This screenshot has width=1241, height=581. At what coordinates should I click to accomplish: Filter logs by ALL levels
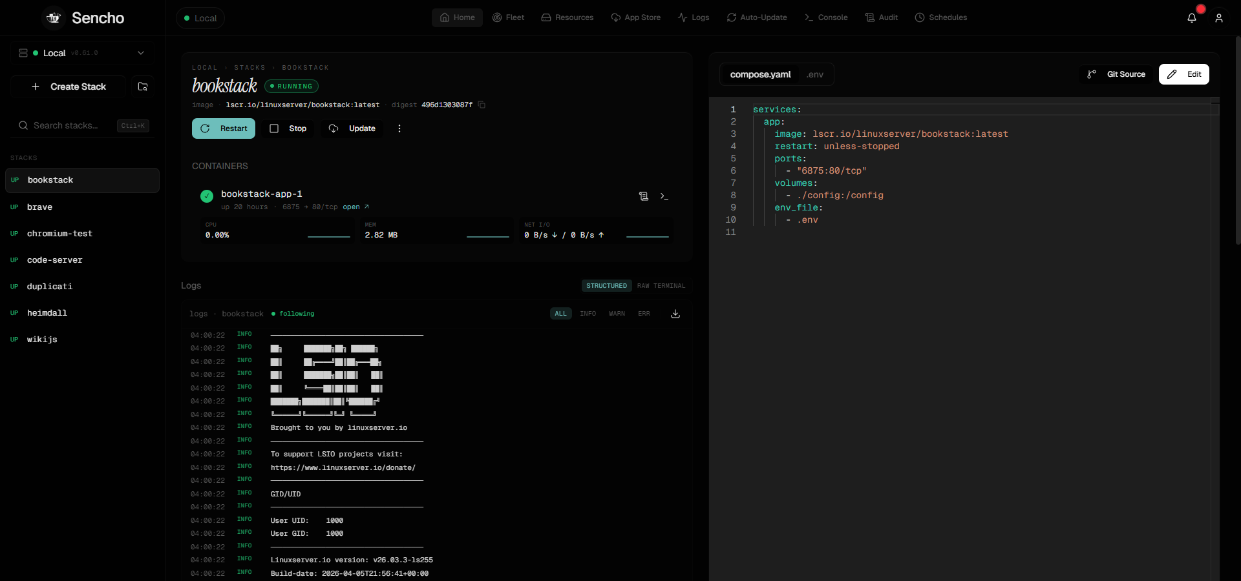coord(560,314)
